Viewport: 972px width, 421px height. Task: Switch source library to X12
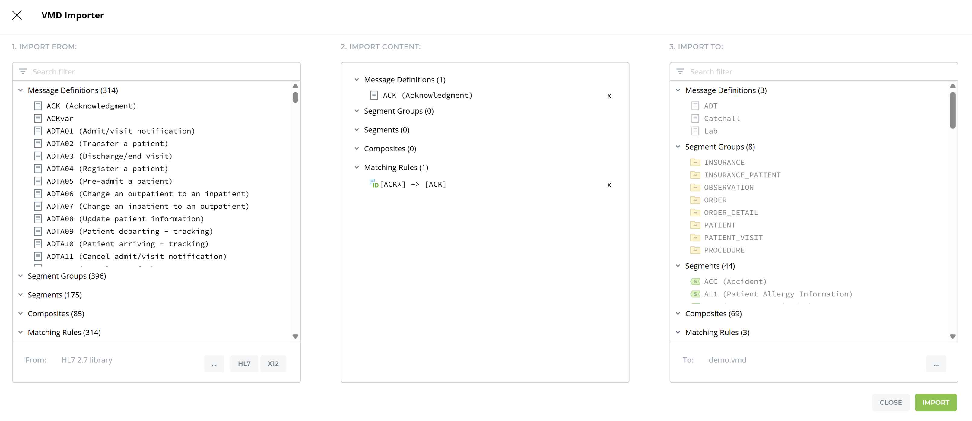click(273, 364)
